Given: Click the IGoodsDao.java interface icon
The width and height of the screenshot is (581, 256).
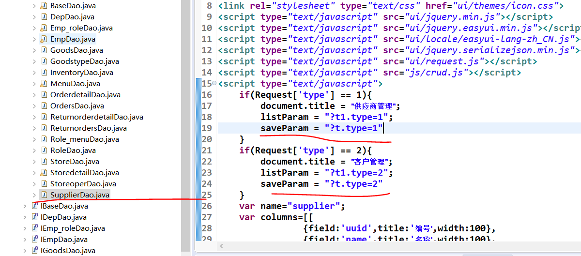Looking at the screenshot, I should (x=35, y=251).
